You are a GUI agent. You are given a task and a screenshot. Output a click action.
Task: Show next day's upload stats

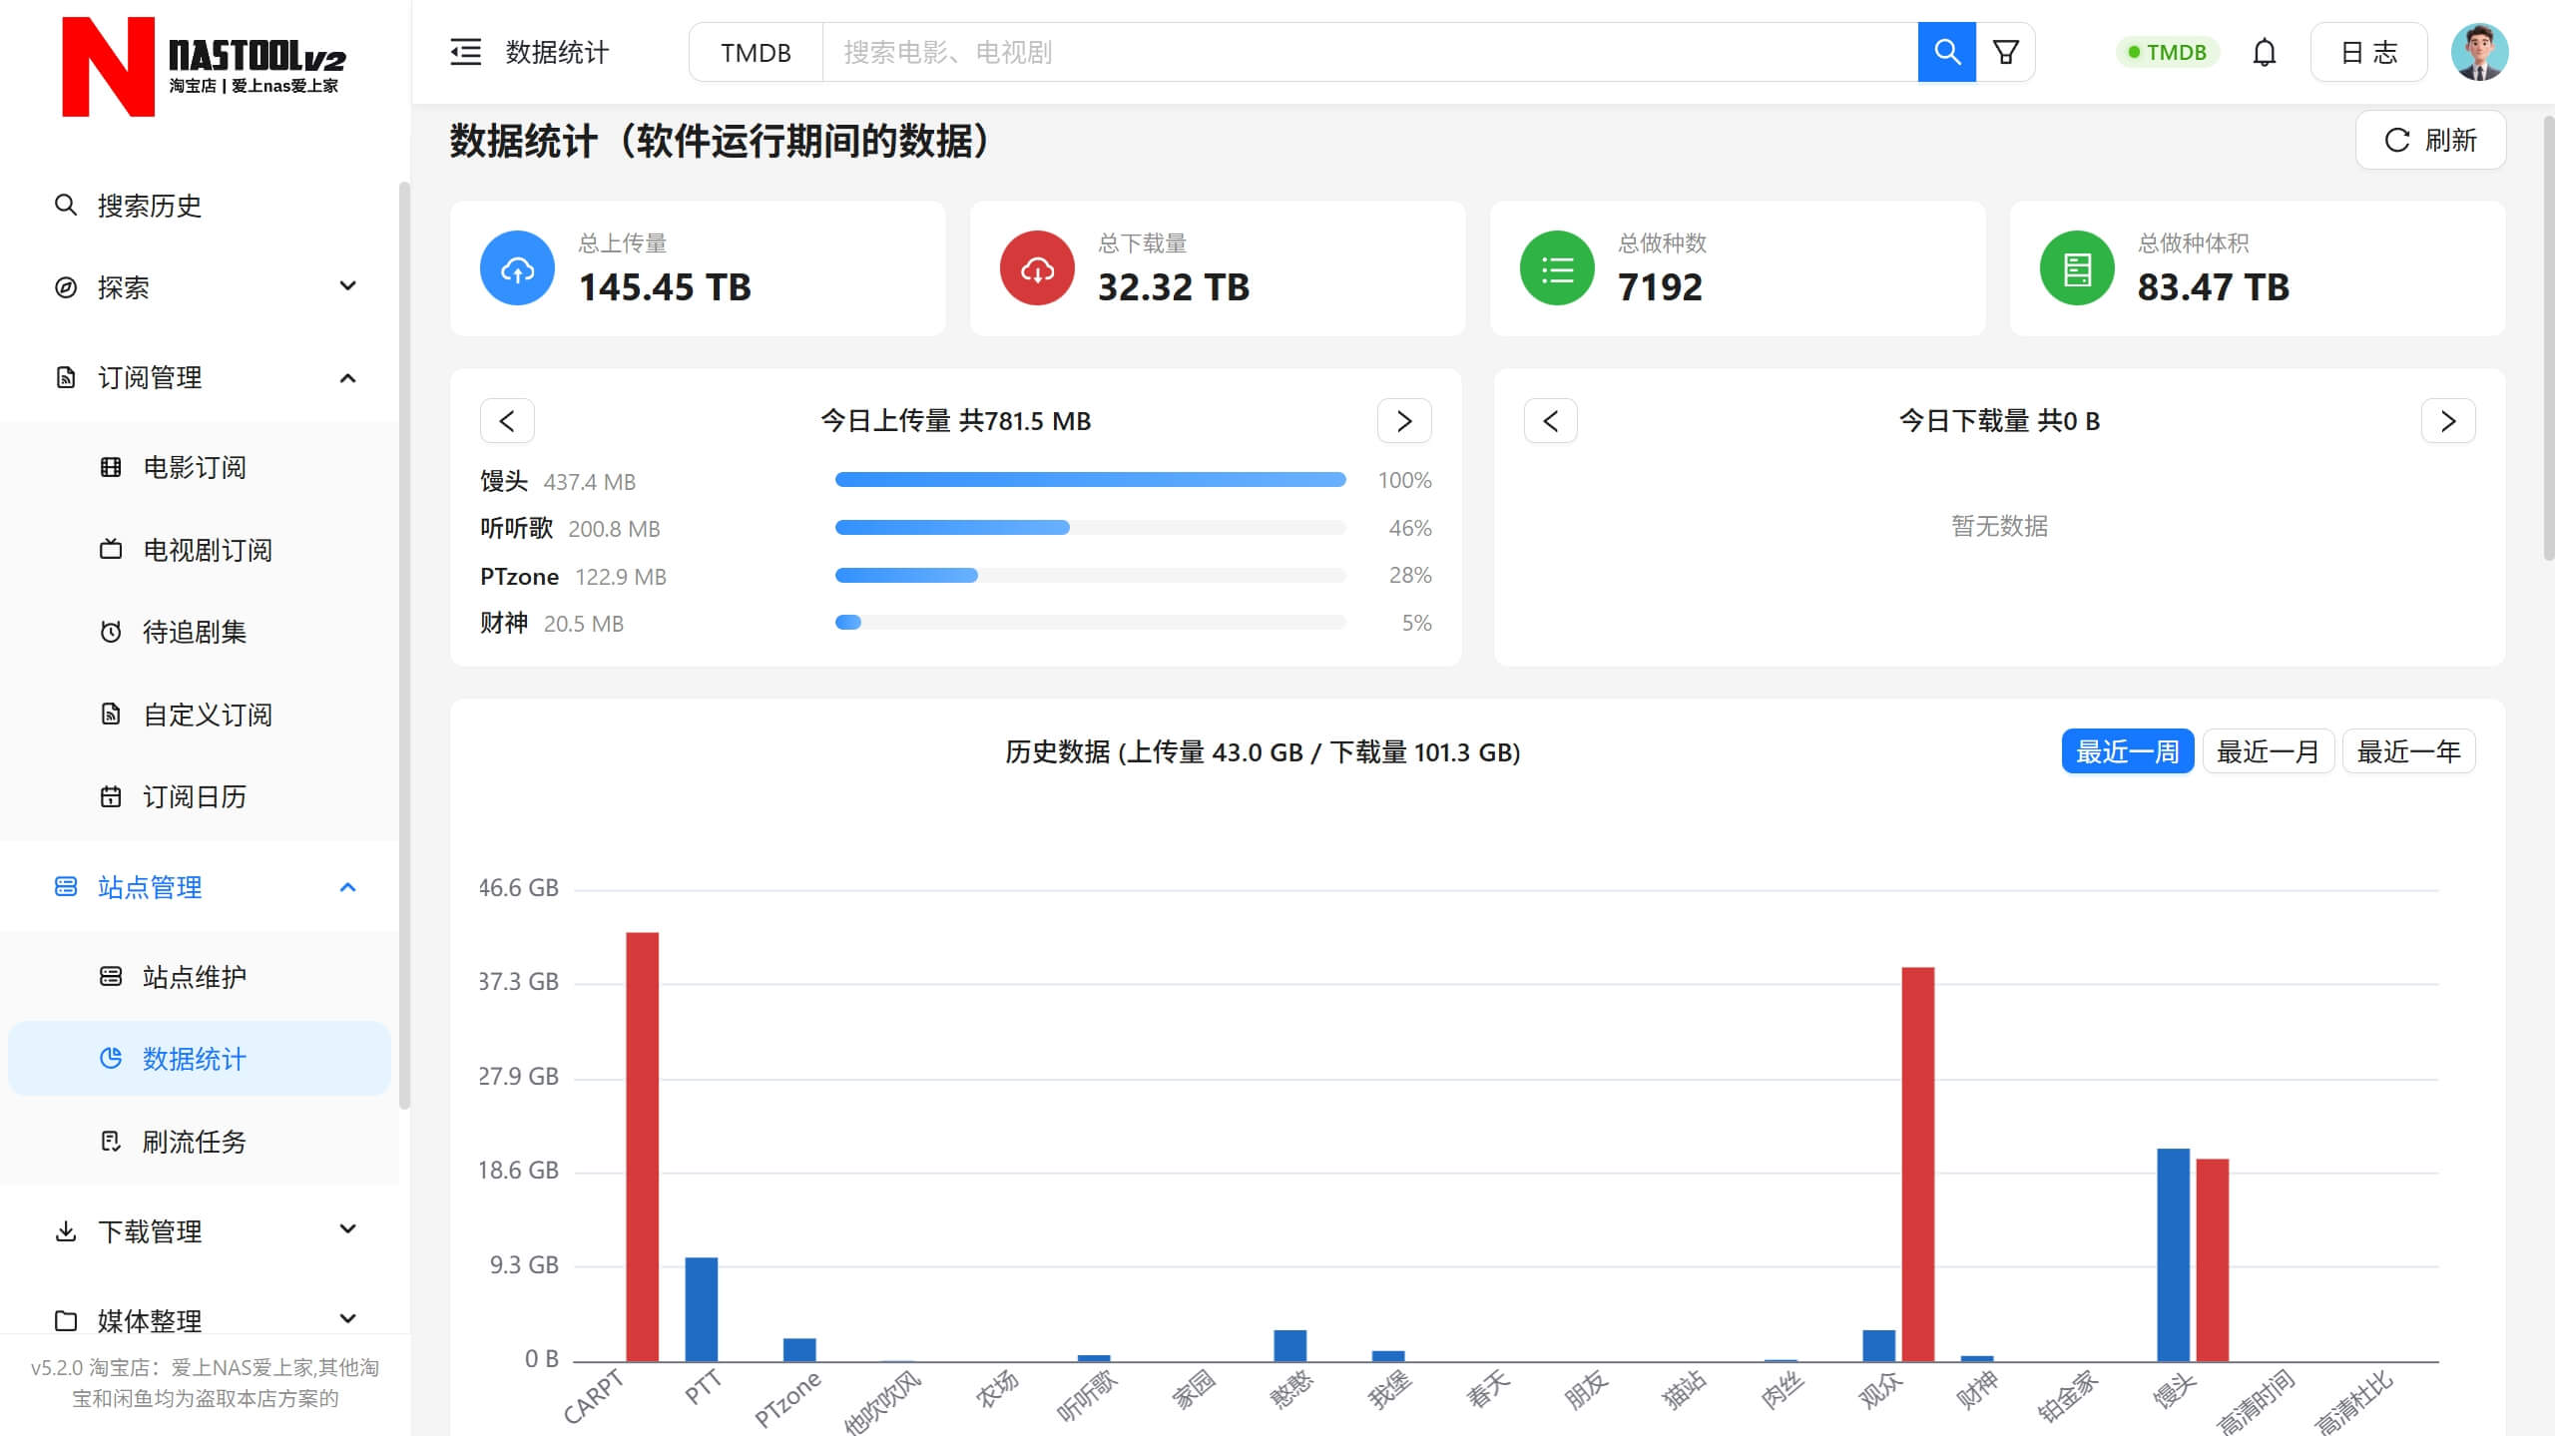coord(1404,421)
